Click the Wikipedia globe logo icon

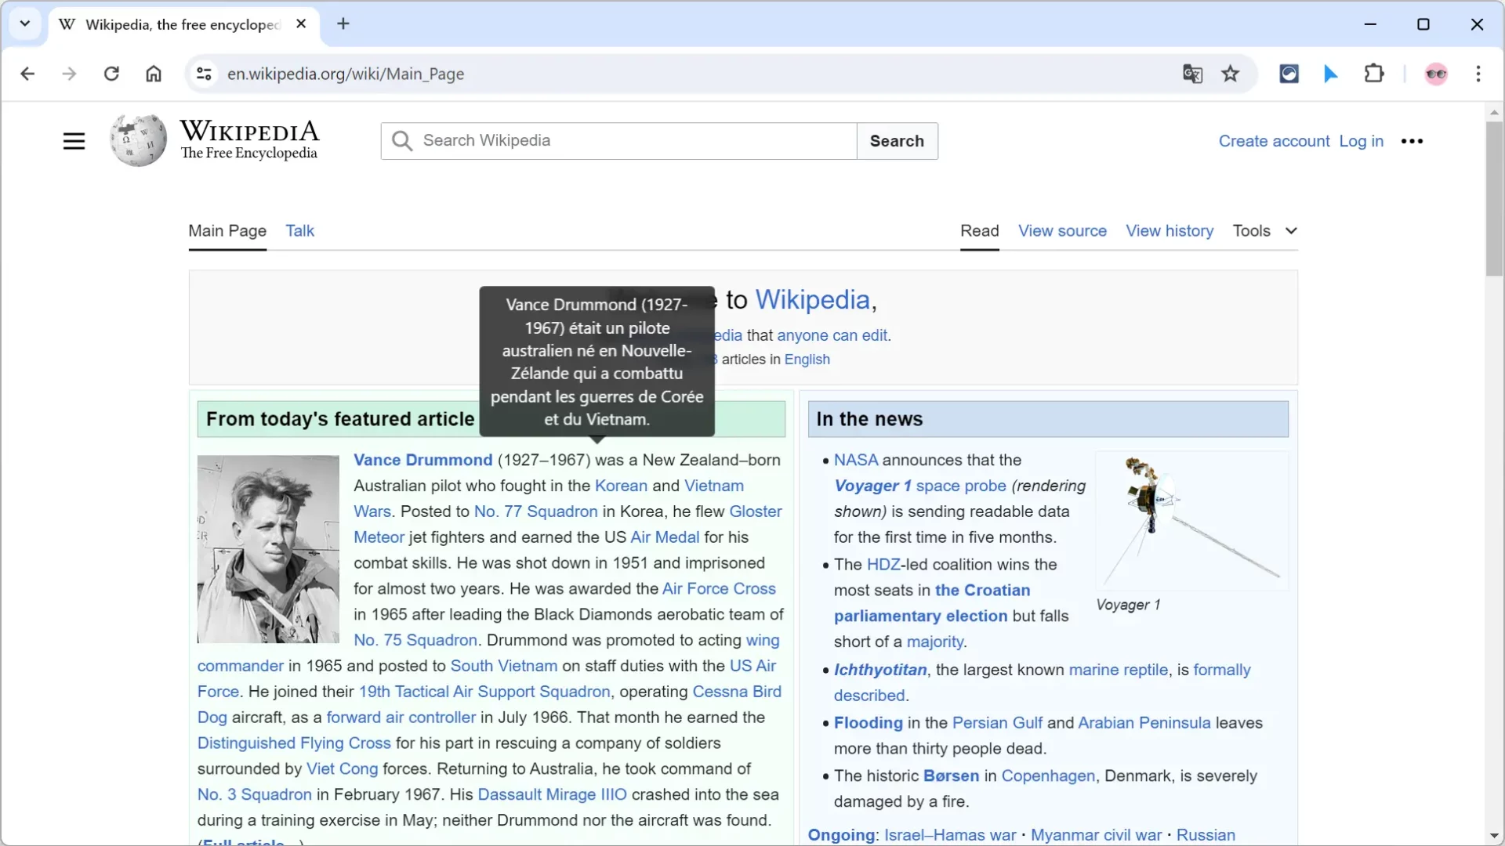(x=136, y=139)
